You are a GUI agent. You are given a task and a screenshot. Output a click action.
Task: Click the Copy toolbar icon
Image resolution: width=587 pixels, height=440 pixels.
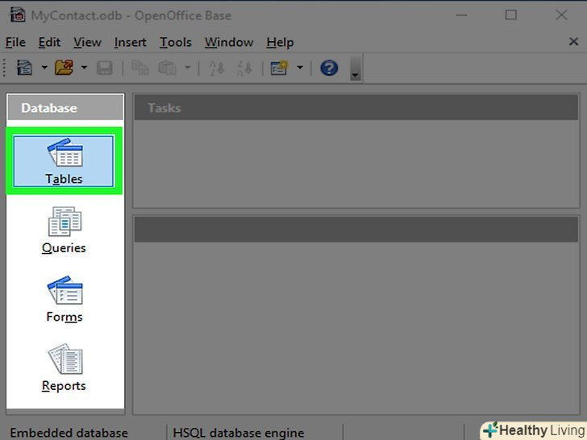click(x=140, y=68)
